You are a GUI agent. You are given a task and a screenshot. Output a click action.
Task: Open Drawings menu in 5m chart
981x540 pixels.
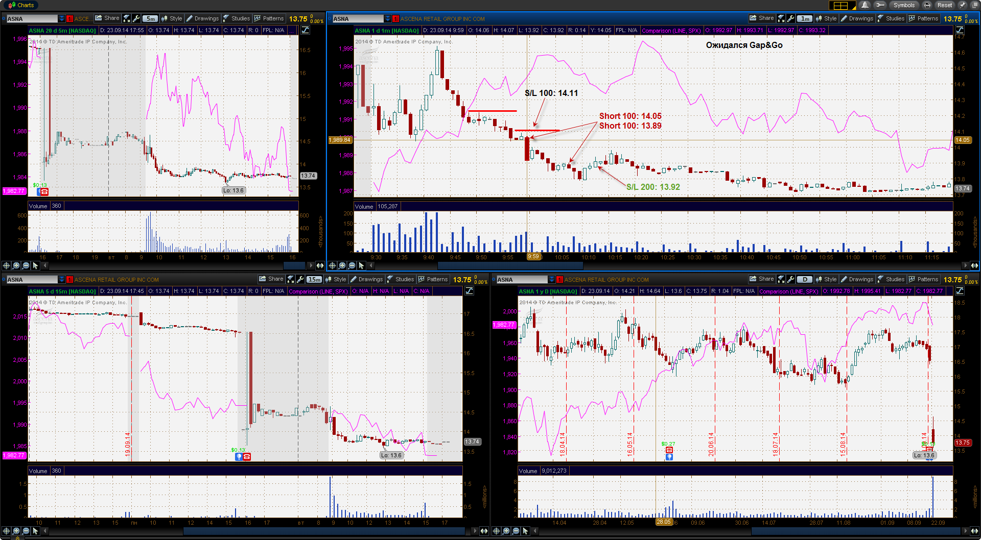click(203, 18)
